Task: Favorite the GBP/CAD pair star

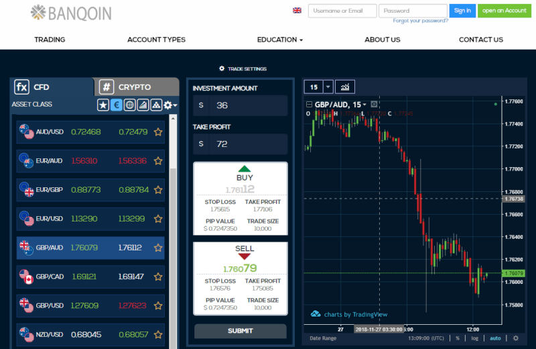Action: click(158, 277)
